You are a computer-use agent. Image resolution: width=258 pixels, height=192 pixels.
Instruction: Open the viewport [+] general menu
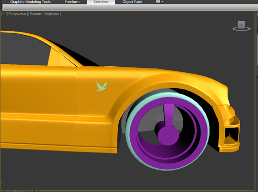click(x=4, y=14)
